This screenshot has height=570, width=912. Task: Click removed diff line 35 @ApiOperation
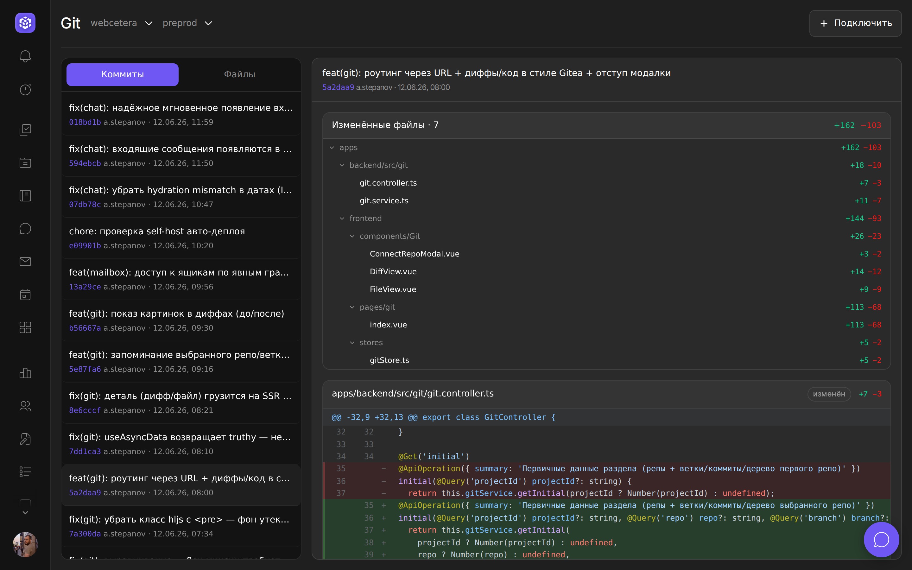coord(607,469)
